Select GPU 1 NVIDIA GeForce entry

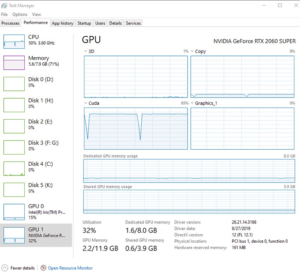36,235
